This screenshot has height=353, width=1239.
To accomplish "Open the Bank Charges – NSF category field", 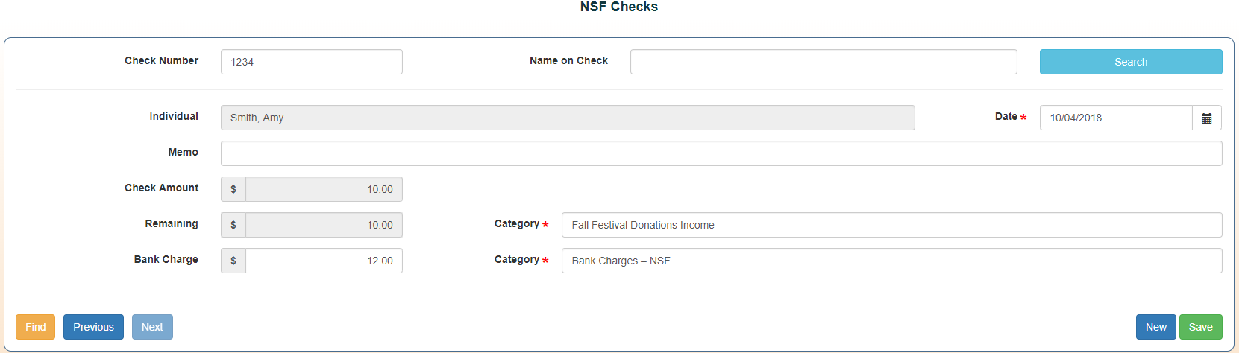I will coord(891,261).
